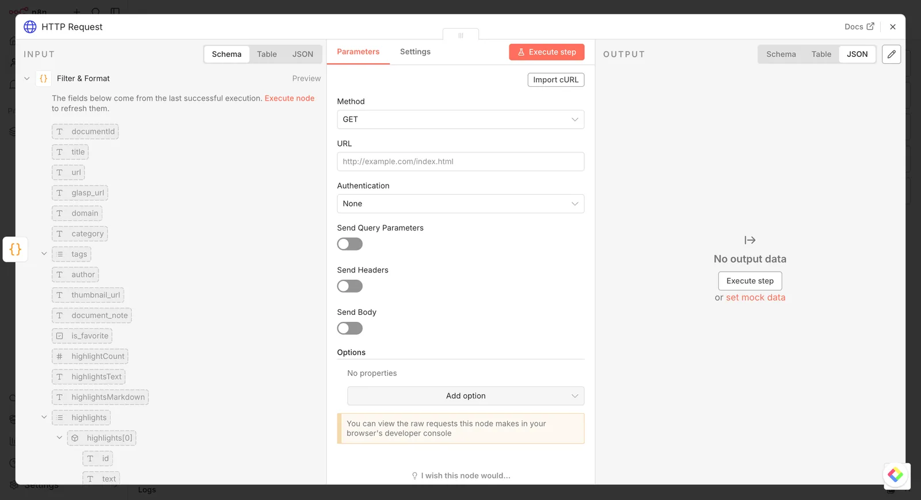
Task: Toggle Send Body on
Action: (x=350, y=329)
